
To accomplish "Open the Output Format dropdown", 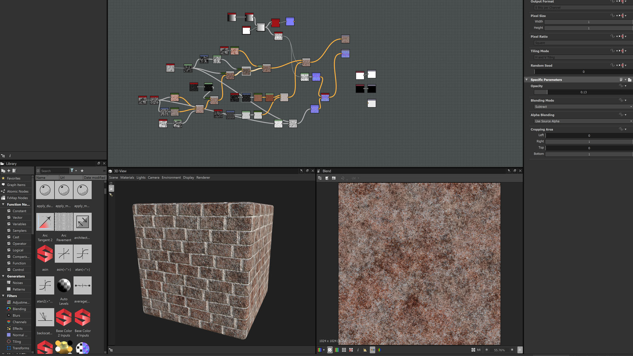I will [582, 7].
